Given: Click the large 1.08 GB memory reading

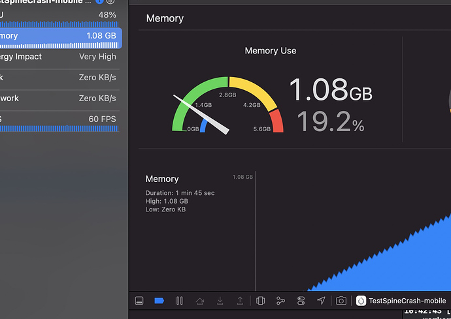Looking at the screenshot, I should point(331,89).
